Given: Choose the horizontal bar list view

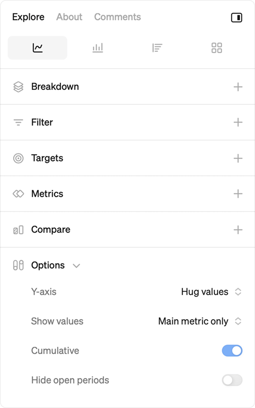Looking at the screenshot, I should (x=157, y=48).
